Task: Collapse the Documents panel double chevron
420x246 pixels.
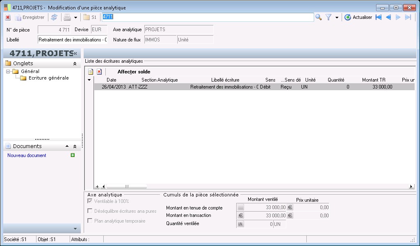Action: [75, 146]
